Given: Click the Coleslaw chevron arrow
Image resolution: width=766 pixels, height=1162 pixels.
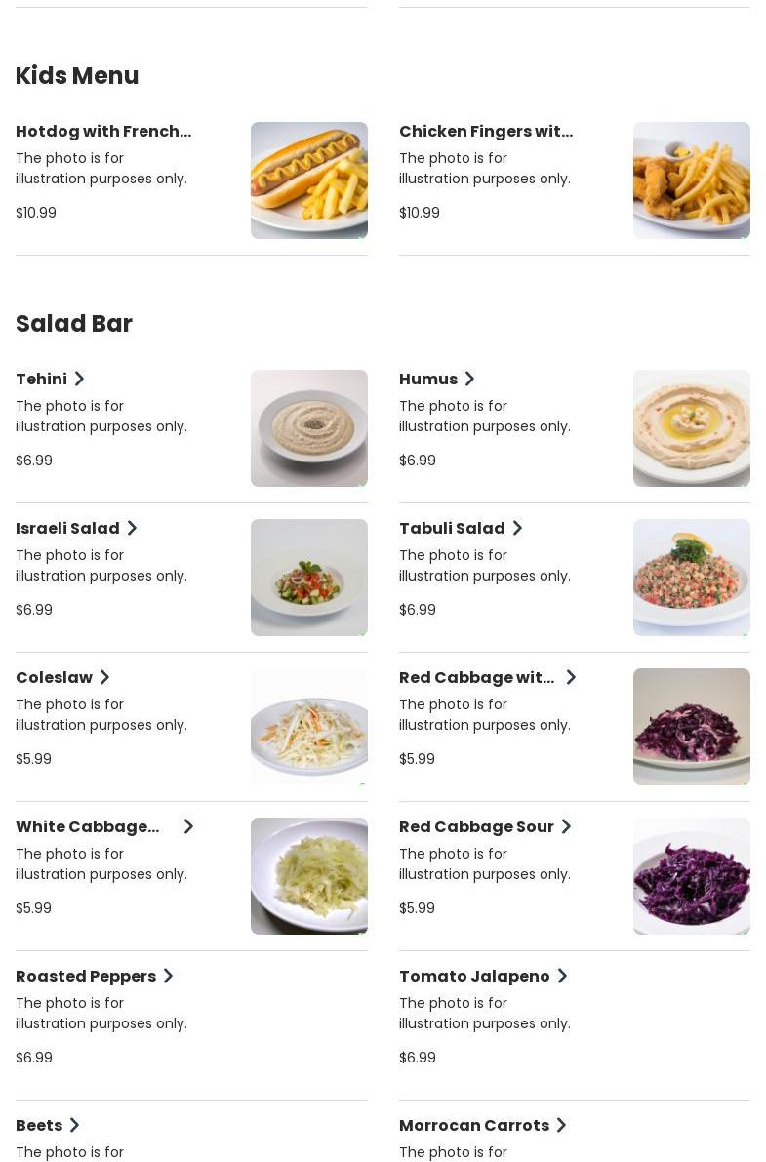Looking at the screenshot, I should point(104,677).
